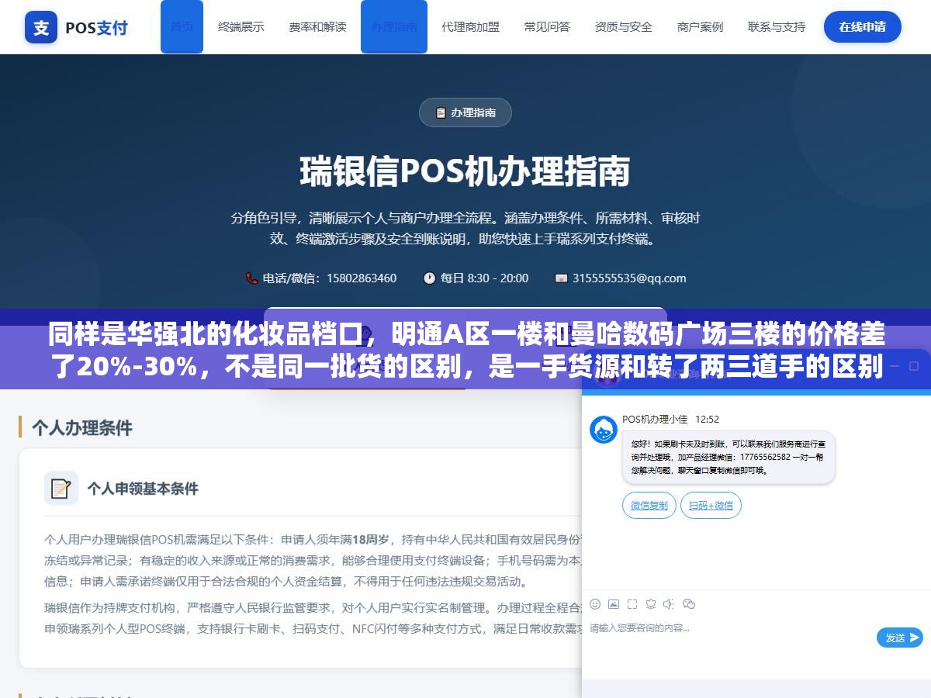Go to 终端展示 in navigation
The width and height of the screenshot is (931, 698).
(241, 26)
